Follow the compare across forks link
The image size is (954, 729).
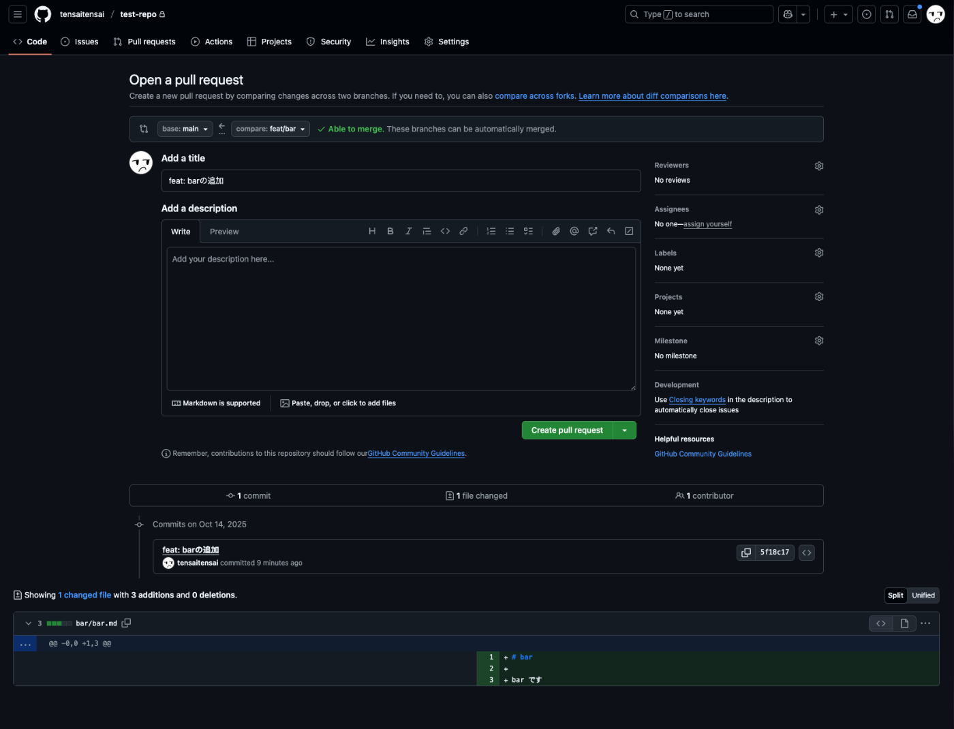[x=535, y=96]
